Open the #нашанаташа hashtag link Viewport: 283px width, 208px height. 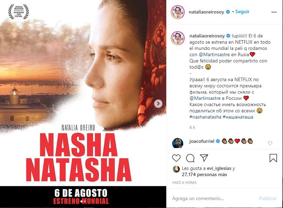pos(238,117)
